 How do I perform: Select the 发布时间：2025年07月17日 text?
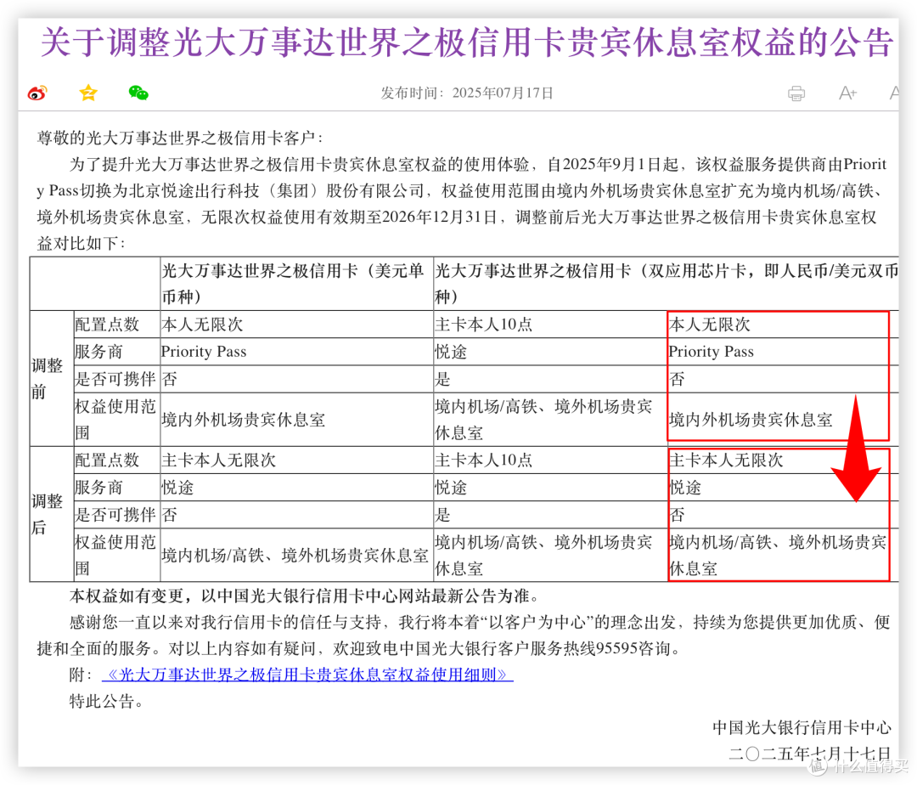click(467, 93)
